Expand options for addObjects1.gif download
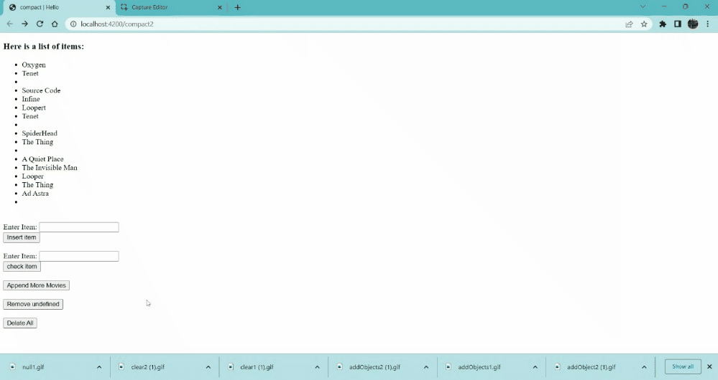718x380 pixels. (535, 367)
